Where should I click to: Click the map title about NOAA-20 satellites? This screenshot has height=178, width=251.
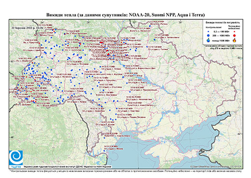125,15
